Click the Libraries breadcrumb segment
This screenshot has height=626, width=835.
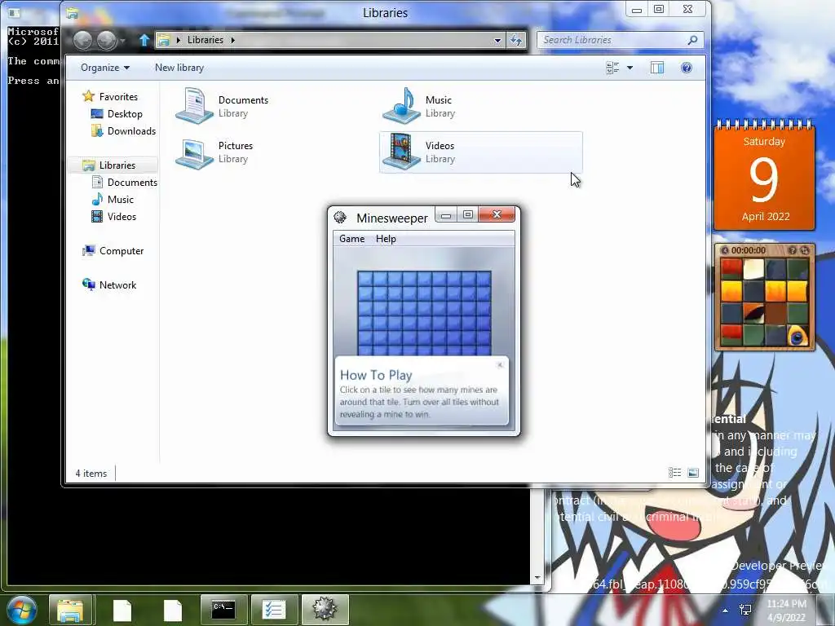(x=205, y=40)
